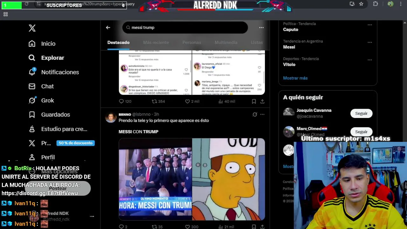Screen dimensions: 407x229
Task: Open BRNNO profile avatar
Action: coord(111,117)
